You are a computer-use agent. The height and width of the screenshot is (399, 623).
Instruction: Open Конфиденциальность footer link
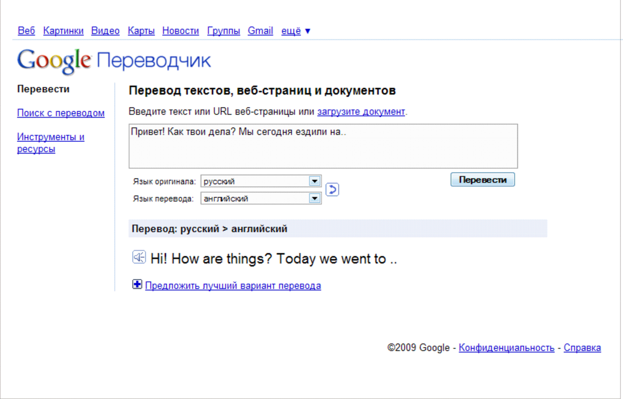click(507, 348)
